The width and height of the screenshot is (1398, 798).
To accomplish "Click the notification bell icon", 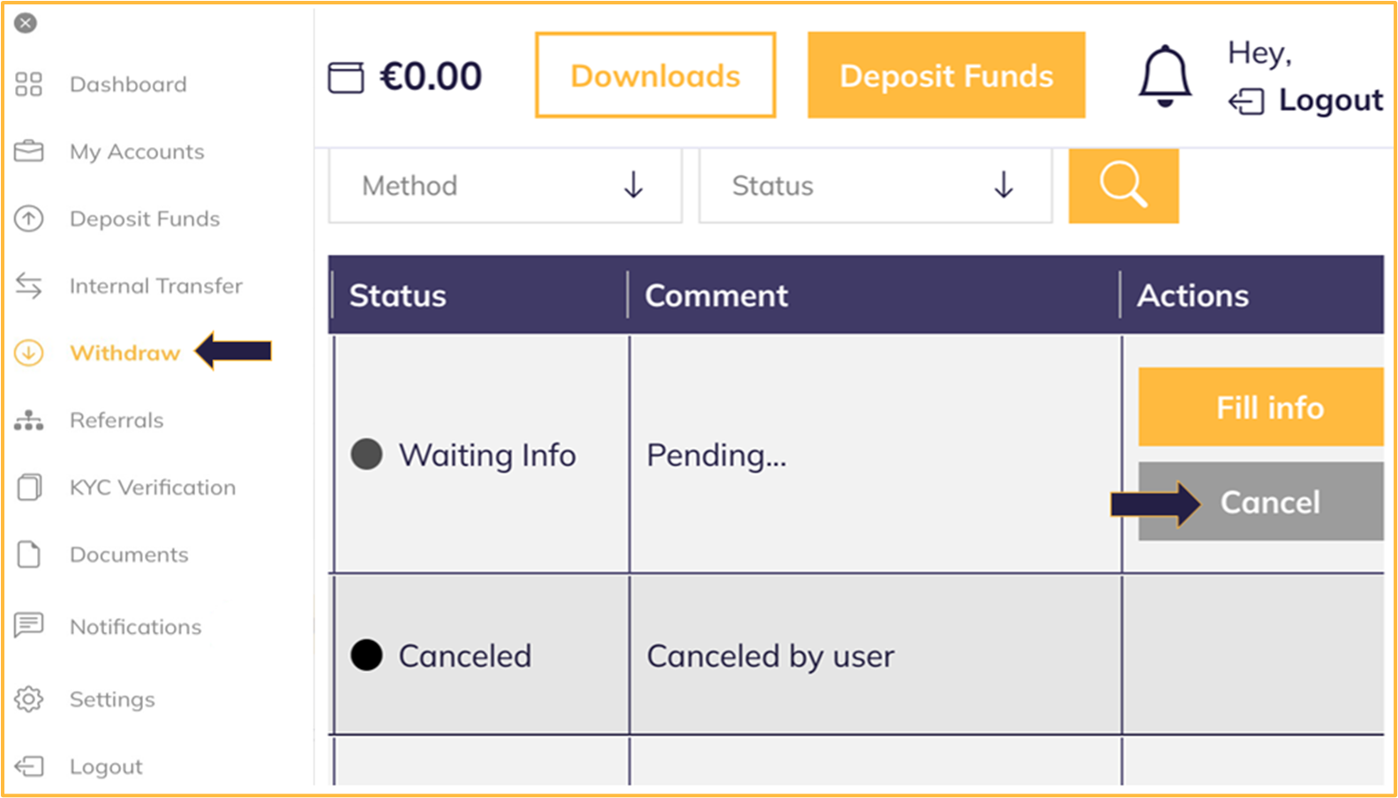I will 1164,76.
